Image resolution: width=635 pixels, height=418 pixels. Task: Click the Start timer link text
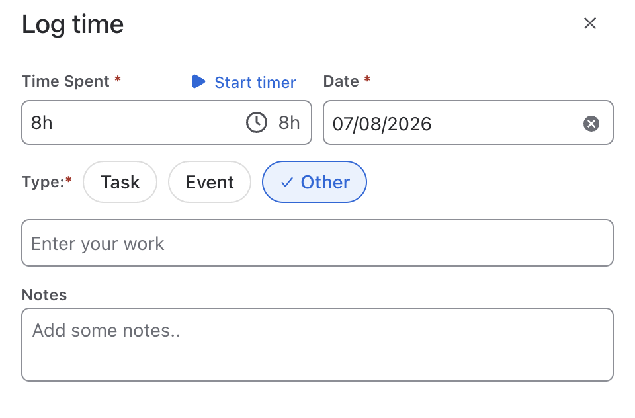coord(255,82)
